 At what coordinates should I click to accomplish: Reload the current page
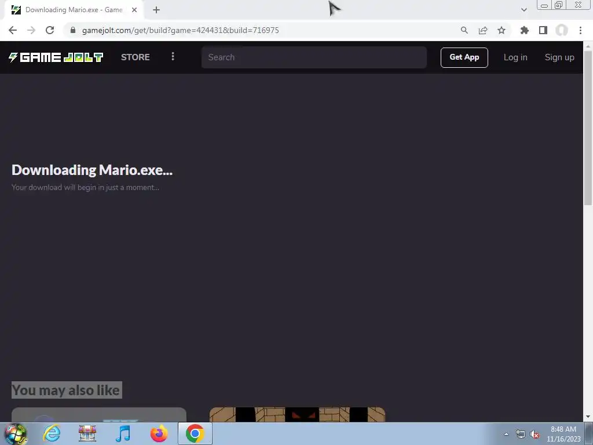(50, 30)
